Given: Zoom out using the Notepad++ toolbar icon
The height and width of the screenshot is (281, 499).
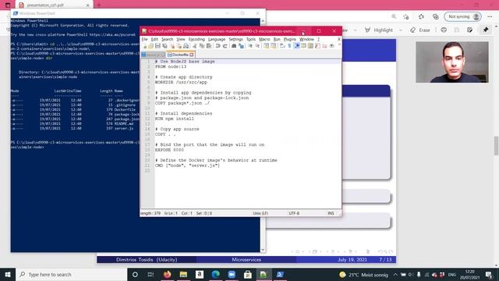Looking at the screenshot, I should (x=257, y=46).
